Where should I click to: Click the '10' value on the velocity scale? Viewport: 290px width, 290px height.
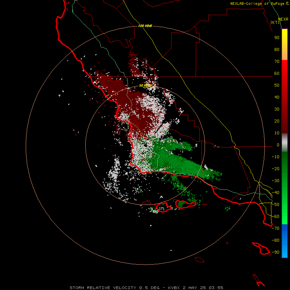coord(277,133)
